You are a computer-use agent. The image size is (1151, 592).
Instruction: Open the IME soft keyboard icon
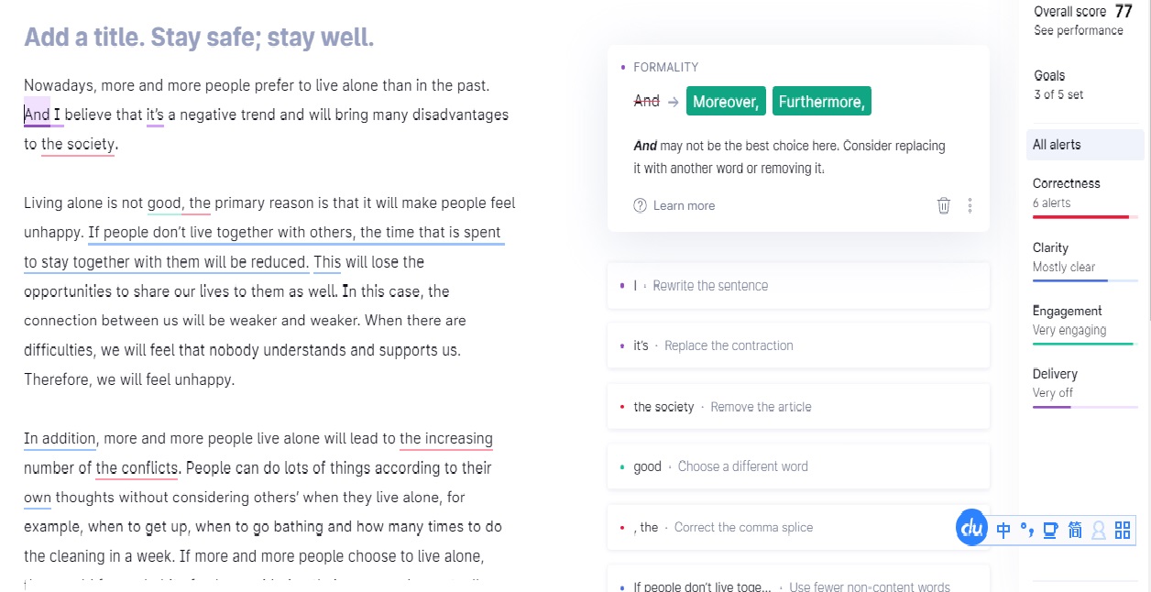click(1050, 530)
